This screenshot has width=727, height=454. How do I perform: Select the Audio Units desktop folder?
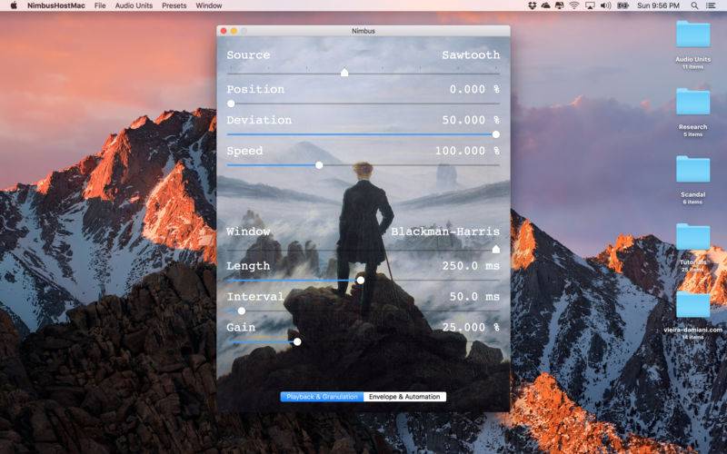tap(692, 34)
